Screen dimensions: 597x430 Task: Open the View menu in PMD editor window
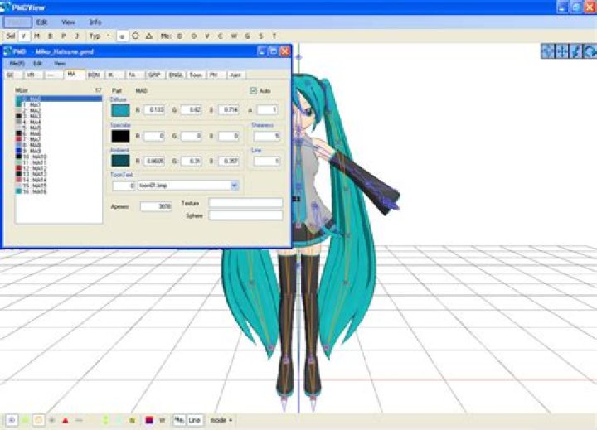[x=60, y=64]
